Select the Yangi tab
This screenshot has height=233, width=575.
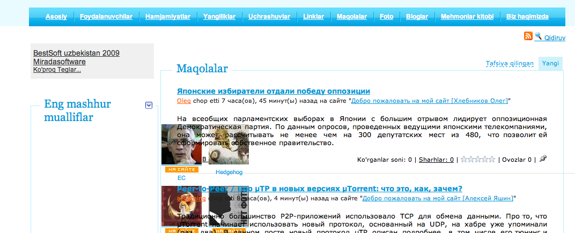(x=550, y=63)
